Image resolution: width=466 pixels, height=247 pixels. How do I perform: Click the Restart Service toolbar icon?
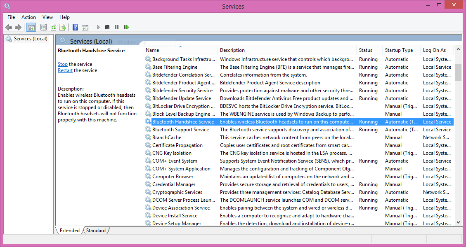pos(127,27)
